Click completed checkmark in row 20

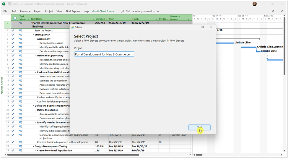click(13, 110)
